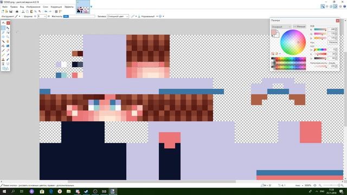Image resolution: width=347 pixels, height=195 pixels.
Task: Select the Pan hand tool
Action: tap(8, 41)
